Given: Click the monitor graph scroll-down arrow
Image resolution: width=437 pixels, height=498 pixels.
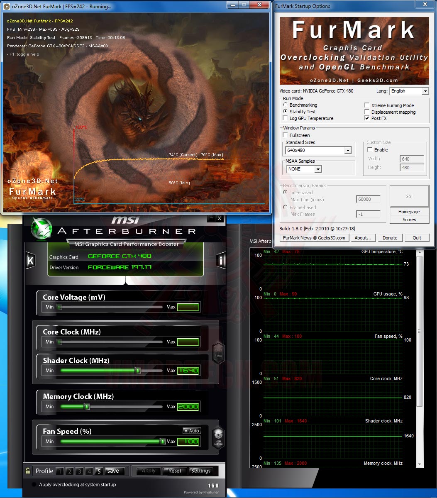Looking at the screenshot, I should 419,464.
